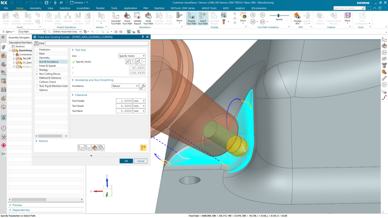Click the verify icon in Actions section

[x=95, y=148]
